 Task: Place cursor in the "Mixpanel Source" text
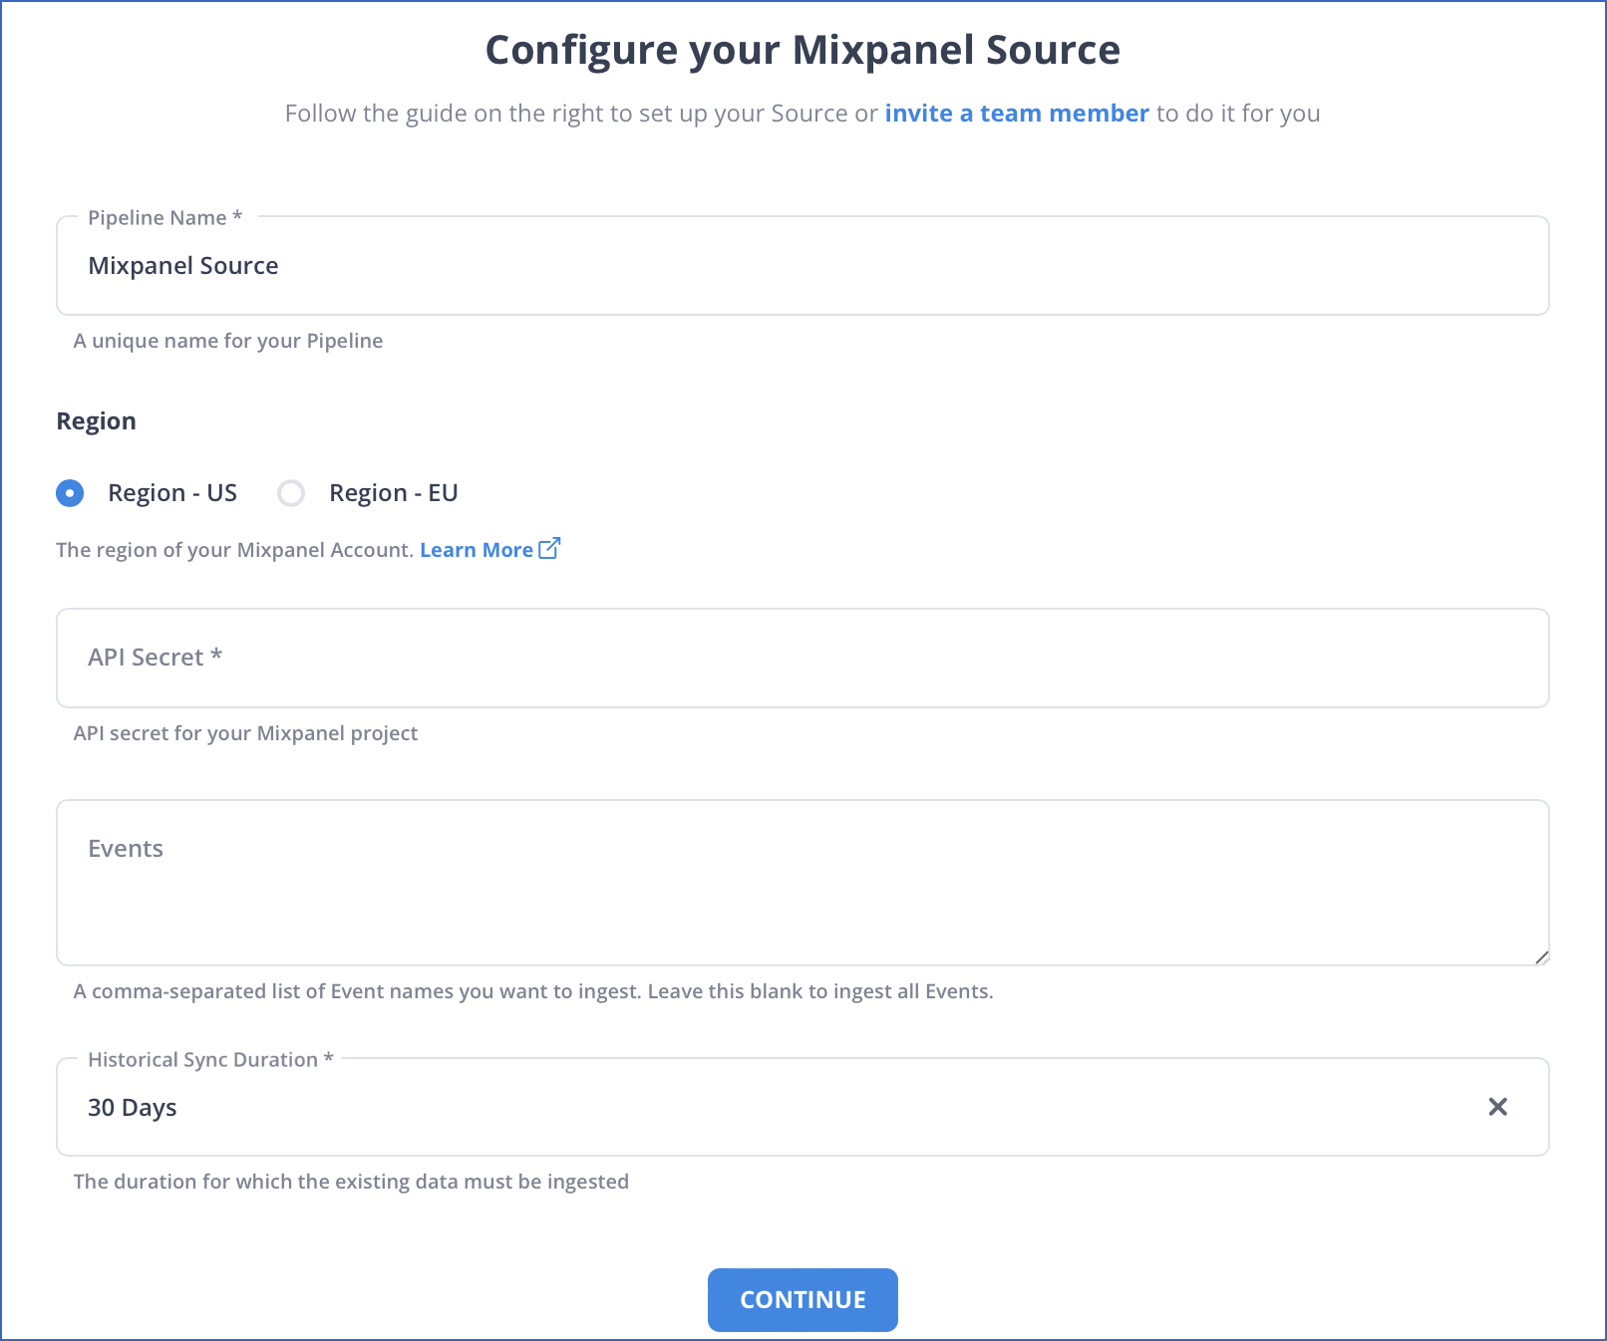(x=182, y=265)
